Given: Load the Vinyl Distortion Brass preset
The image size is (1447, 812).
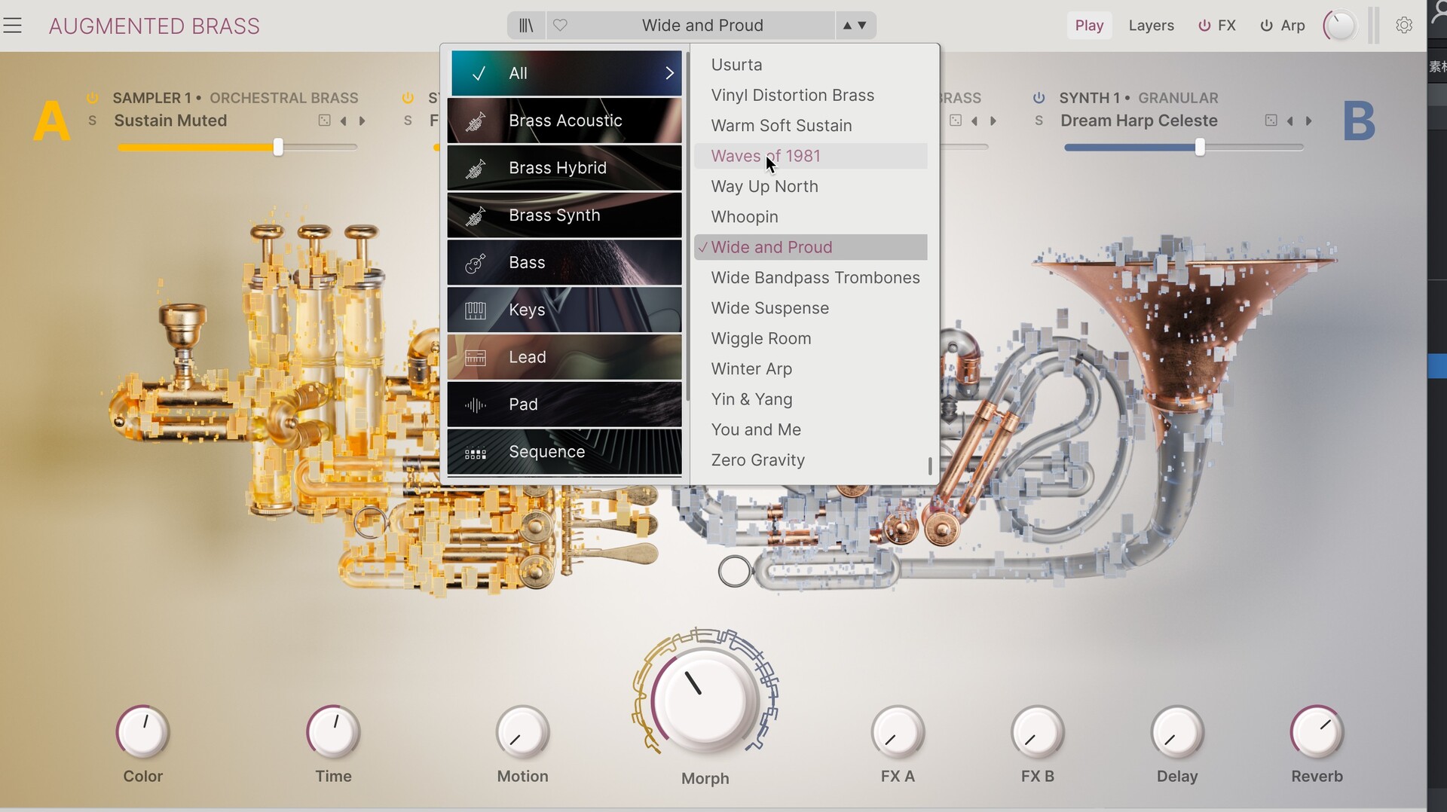Looking at the screenshot, I should [x=810, y=95].
